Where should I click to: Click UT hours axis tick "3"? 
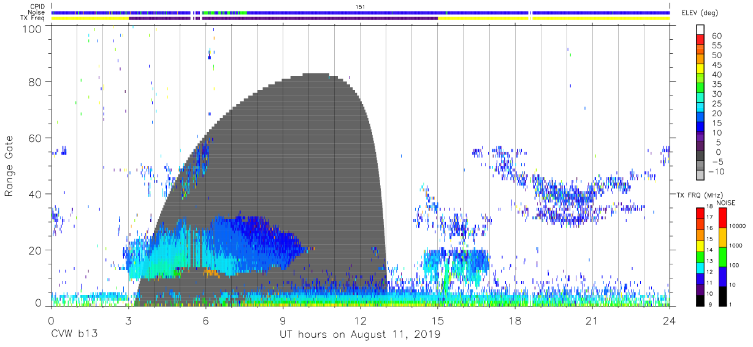(x=128, y=320)
